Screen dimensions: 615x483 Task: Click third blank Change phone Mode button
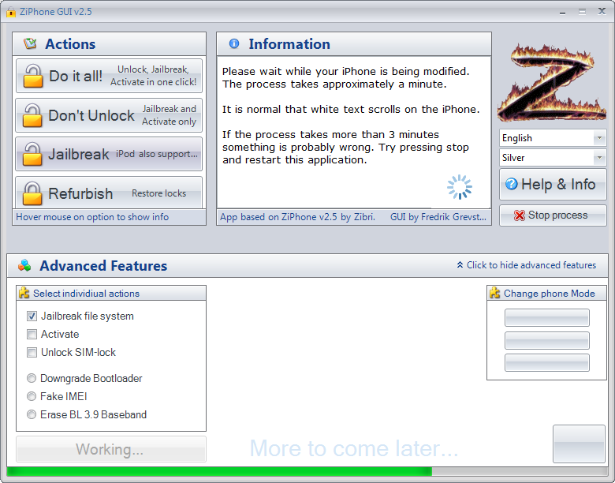546,362
